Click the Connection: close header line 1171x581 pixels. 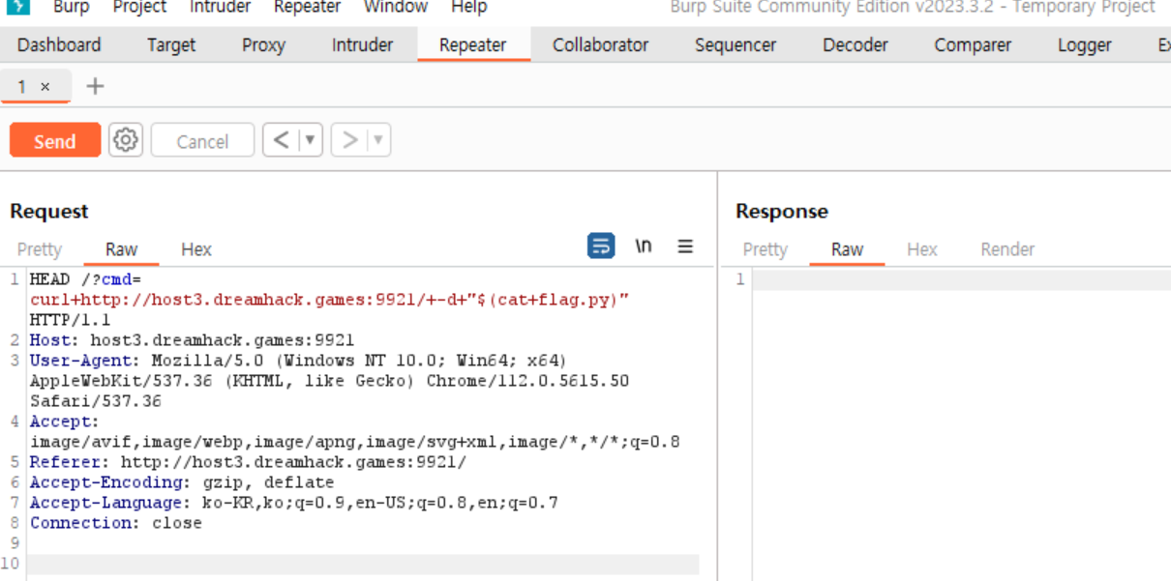[116, 523]
